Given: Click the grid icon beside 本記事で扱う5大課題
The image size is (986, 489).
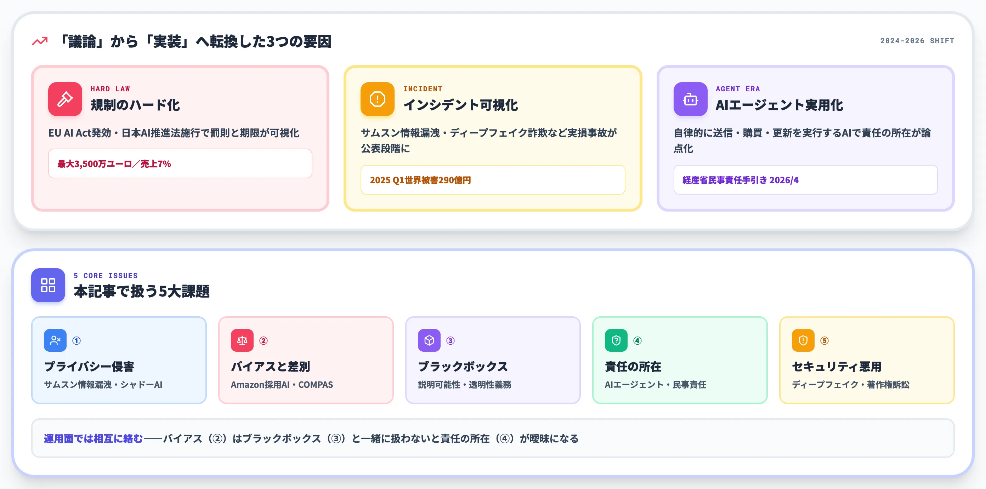Looking at the screenshot, I should (x=48, y=285).
